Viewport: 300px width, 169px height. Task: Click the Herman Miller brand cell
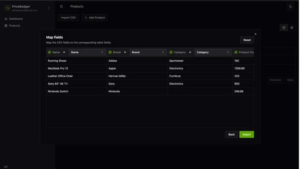137,76
